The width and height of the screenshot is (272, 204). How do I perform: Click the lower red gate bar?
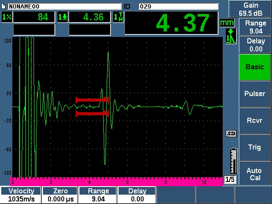(x=92, y=113)
